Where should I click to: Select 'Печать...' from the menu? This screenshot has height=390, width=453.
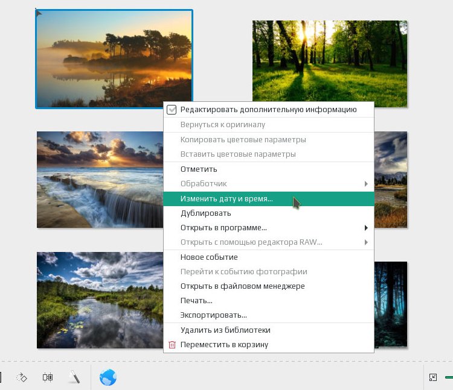click(269, 301)
